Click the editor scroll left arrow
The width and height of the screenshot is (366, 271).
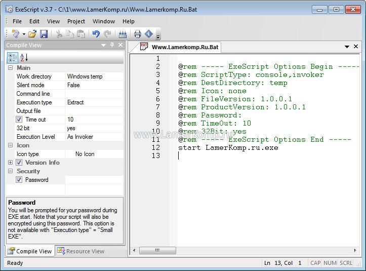click(x=134, y=250)
